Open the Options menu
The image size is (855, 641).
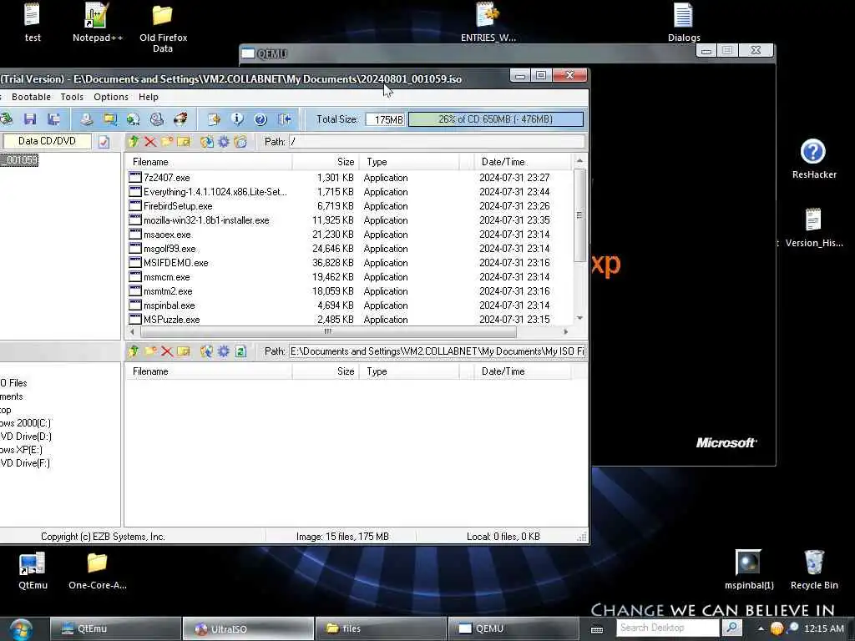tap(111, 97)
